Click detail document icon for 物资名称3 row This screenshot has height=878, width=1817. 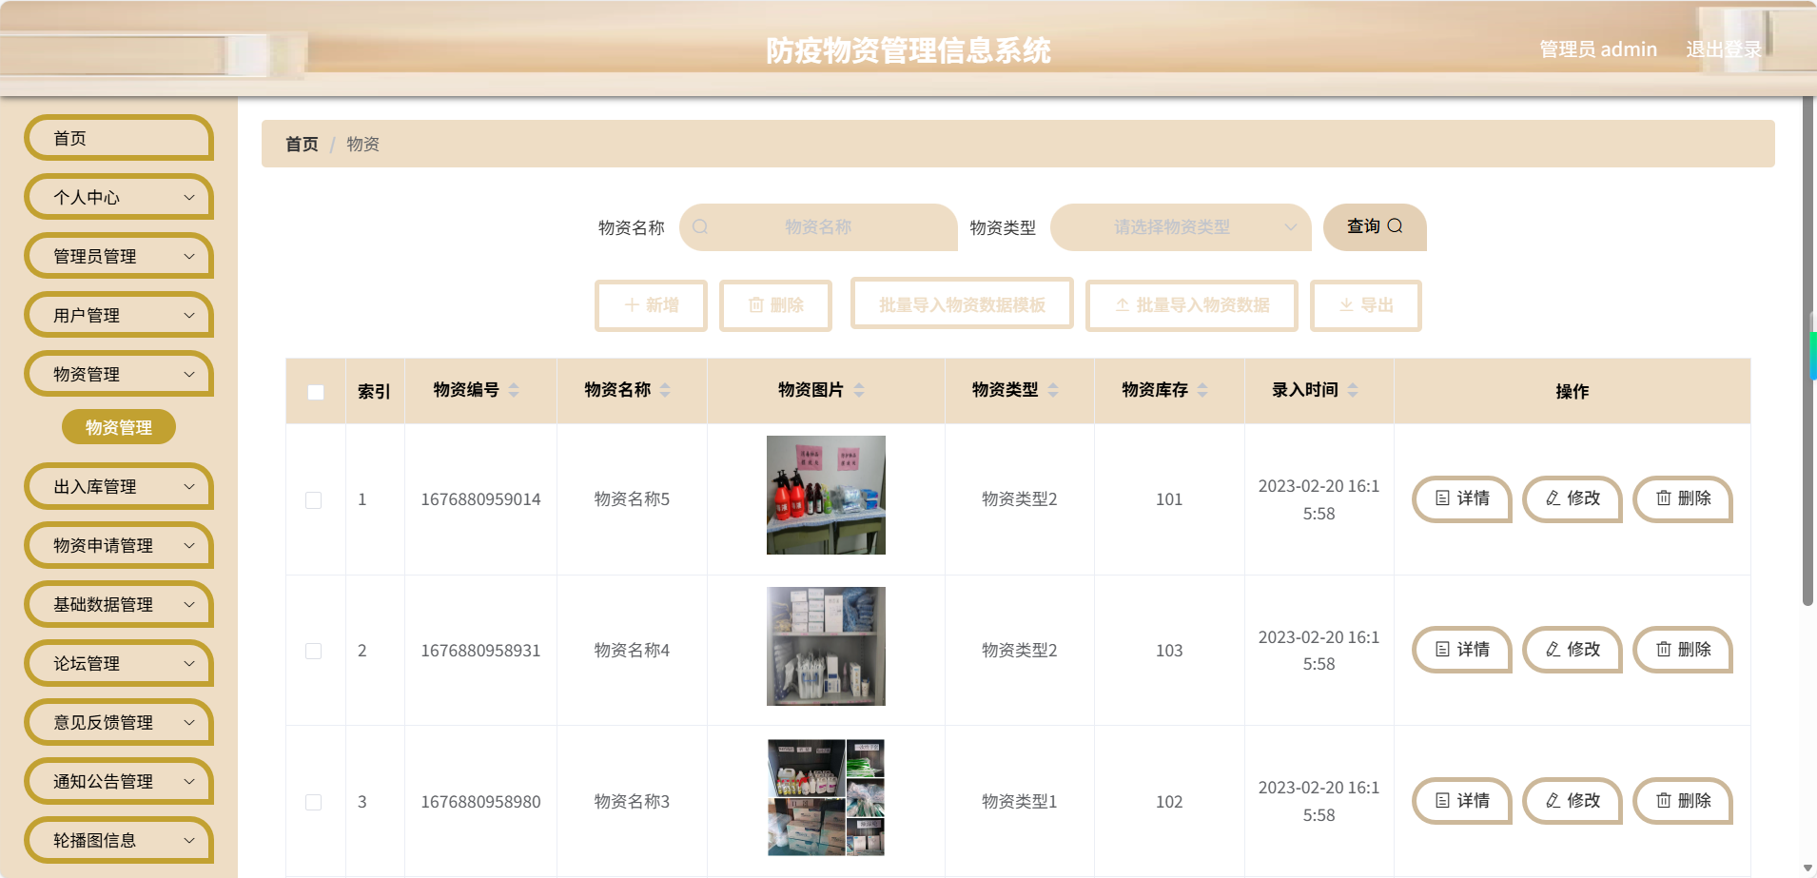coord(1442,801)
